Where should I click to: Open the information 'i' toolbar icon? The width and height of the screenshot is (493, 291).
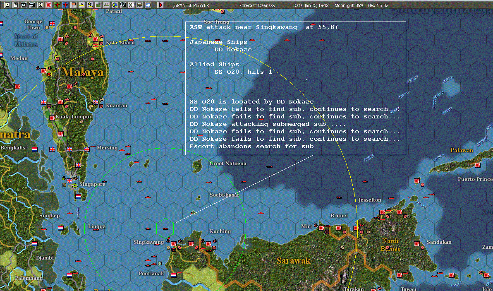pos(40,5)
